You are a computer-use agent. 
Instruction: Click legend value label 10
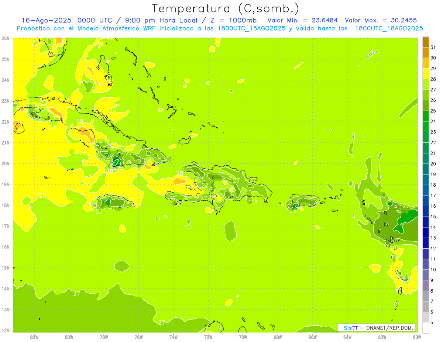click(433, 270)
